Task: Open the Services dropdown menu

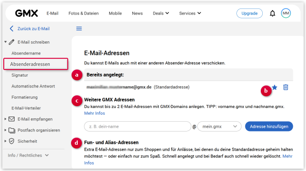Action: [190, 13]
